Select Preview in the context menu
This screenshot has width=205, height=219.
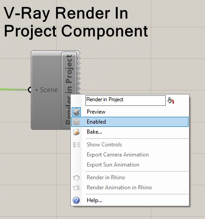[x=130, y=112]
